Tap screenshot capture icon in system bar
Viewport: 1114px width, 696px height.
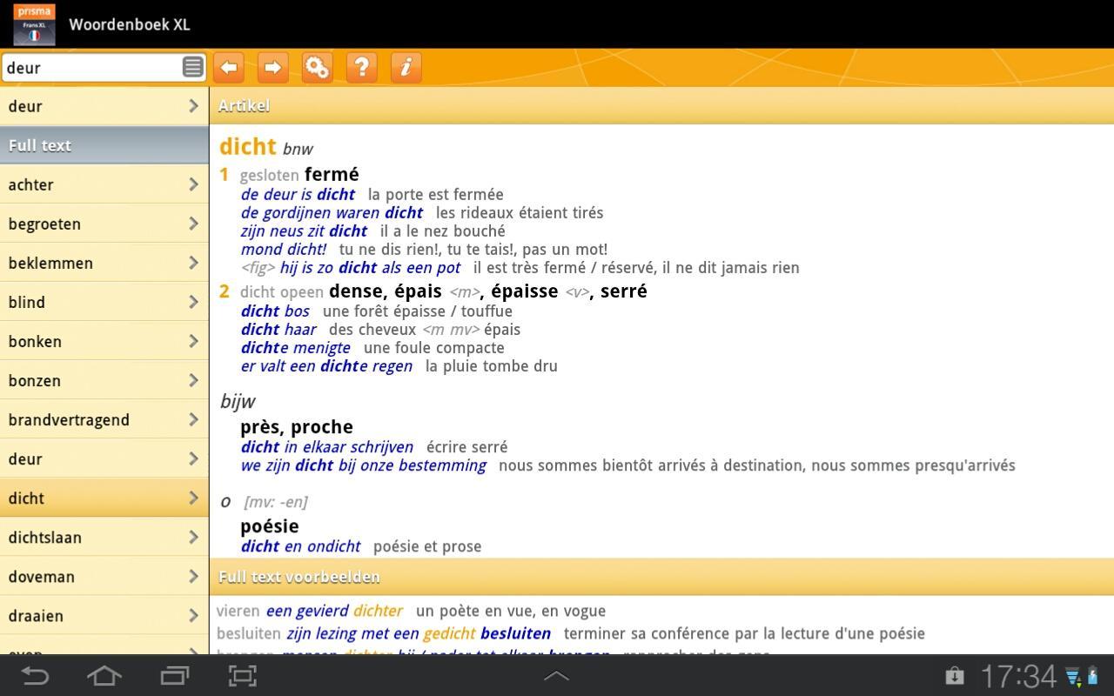point(242,676)
